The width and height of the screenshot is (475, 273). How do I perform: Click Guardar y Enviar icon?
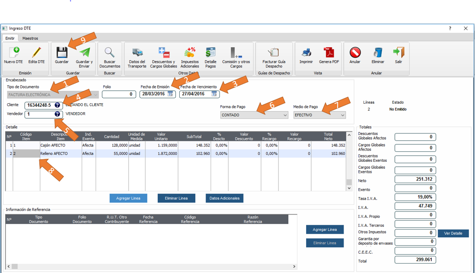click(x=84, y=53)
